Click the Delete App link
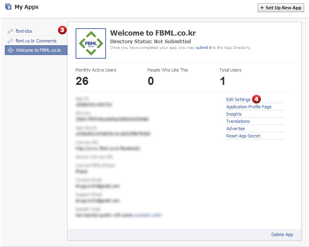This screenshot has height=247, width=309. [x=282, y=234]
